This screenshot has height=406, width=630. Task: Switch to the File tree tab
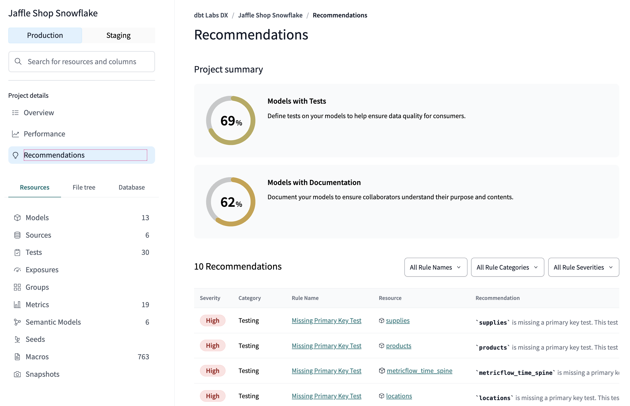click(x=84, y=187)
